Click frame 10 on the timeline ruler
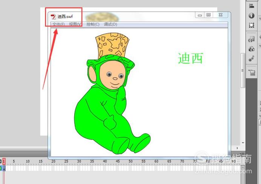Image resolution: width=261 pixels, height=184 pixels. [x=28, y=161]
